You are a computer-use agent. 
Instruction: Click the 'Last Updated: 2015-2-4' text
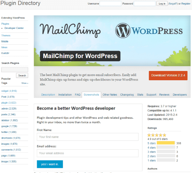pos(162,115)
